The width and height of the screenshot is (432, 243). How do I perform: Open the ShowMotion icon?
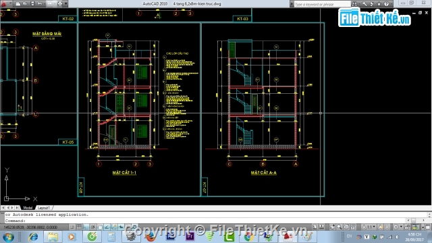pyautogui.click(x=353, y=227)
